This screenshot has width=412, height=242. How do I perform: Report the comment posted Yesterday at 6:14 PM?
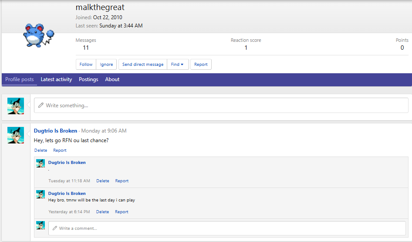click(122, 212)
